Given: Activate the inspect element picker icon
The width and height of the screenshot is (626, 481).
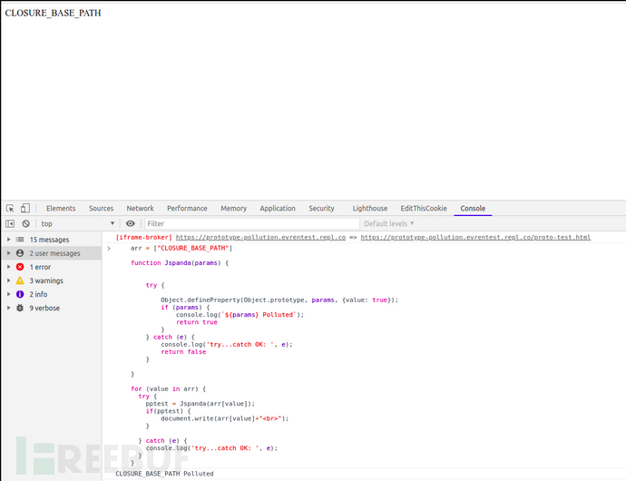Looking at the screenshot, I should click(10, 208).
